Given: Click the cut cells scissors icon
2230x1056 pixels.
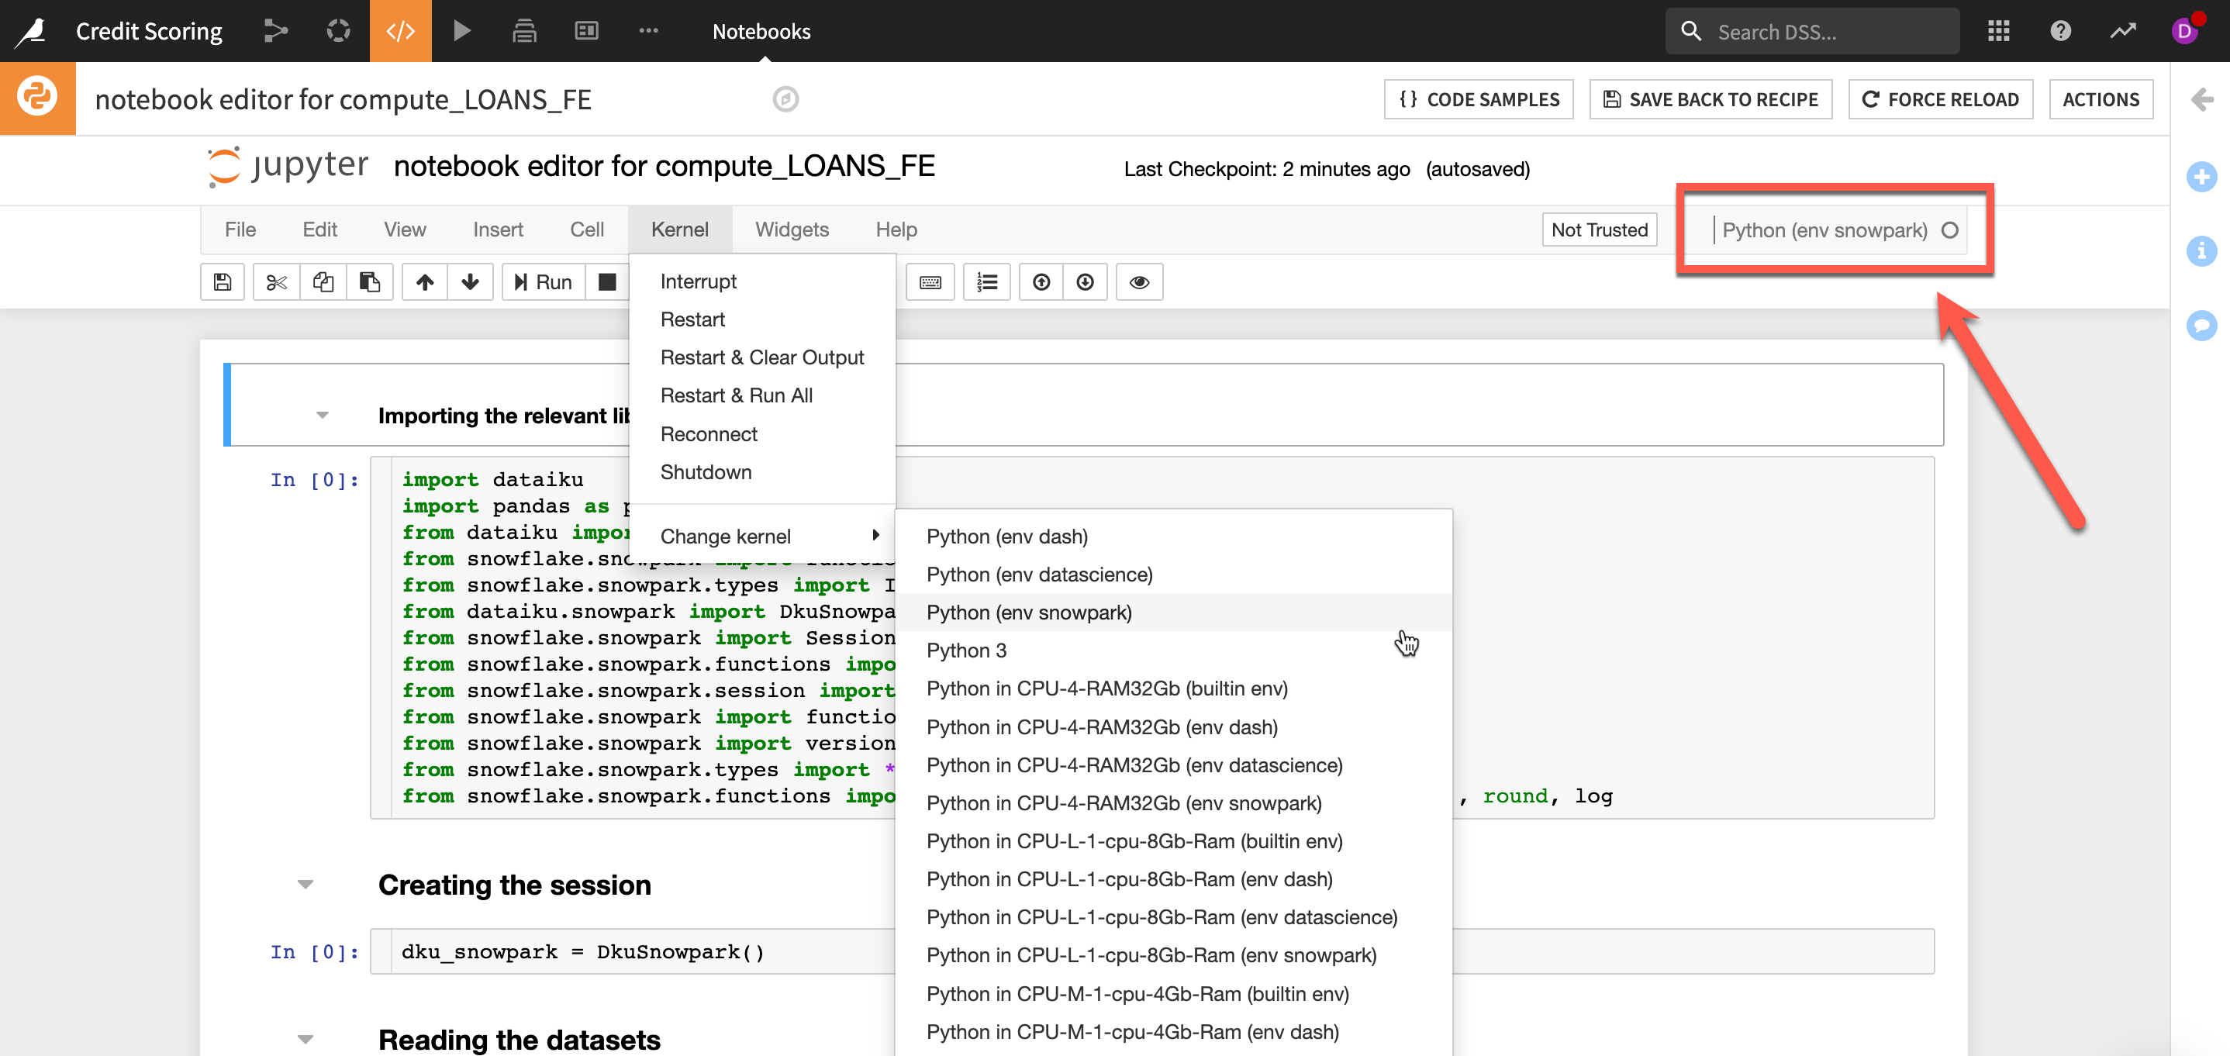Looking at the screenshot, I should 276,282.
